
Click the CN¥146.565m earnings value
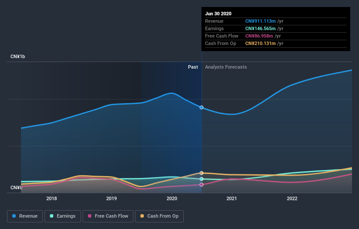pyautogui.click(x=260, y=28)
